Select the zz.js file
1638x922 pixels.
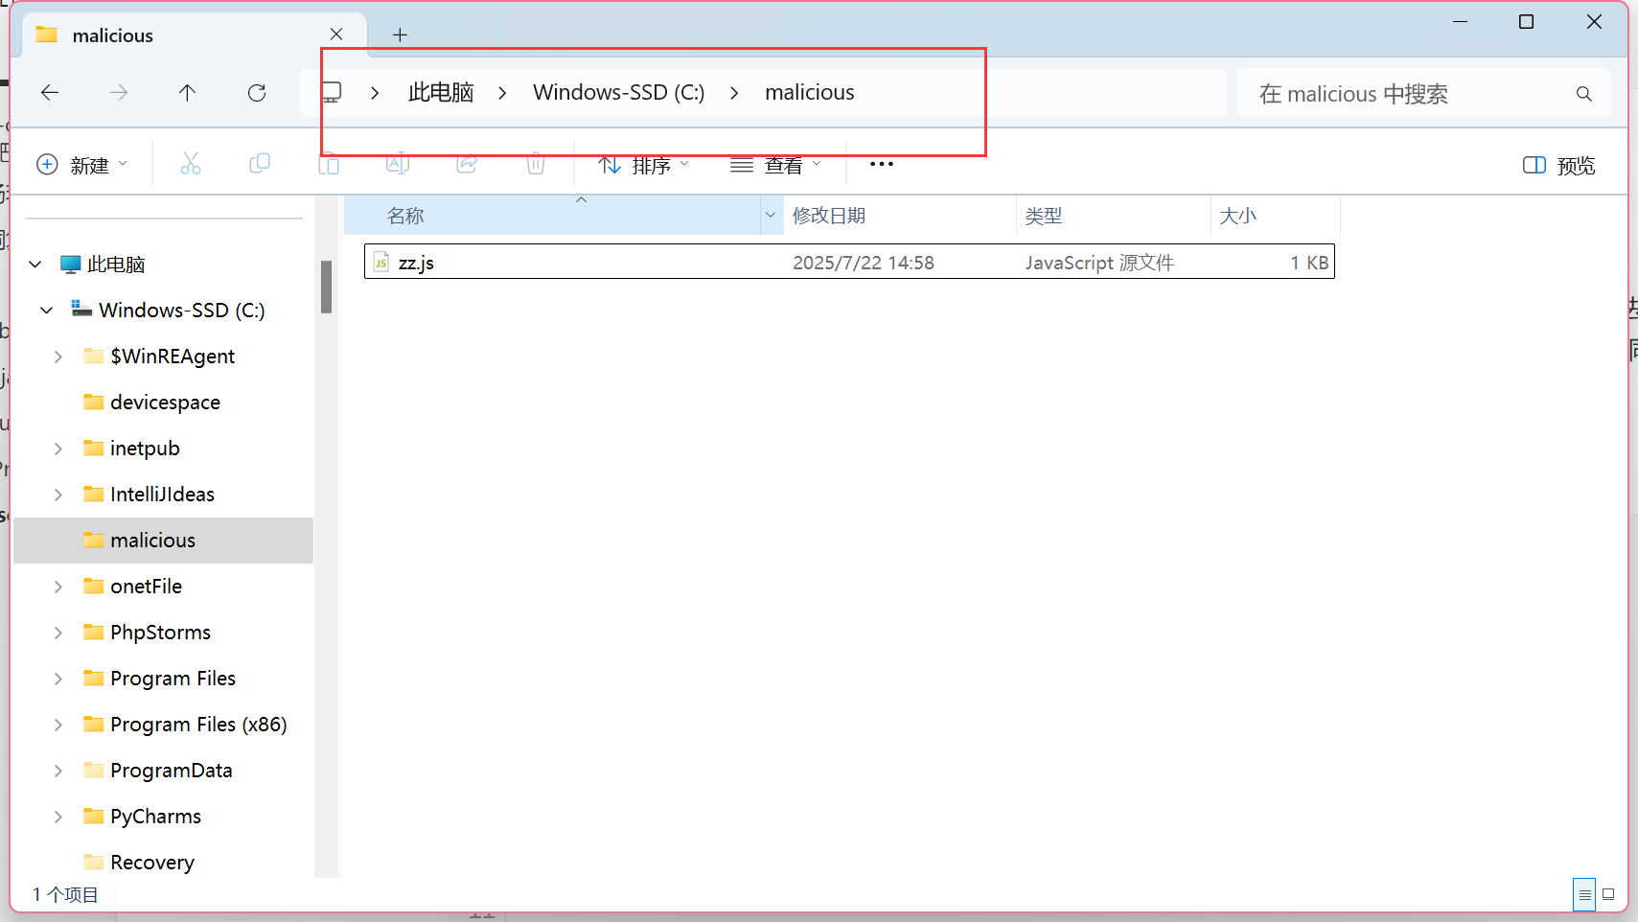[849, 262]
